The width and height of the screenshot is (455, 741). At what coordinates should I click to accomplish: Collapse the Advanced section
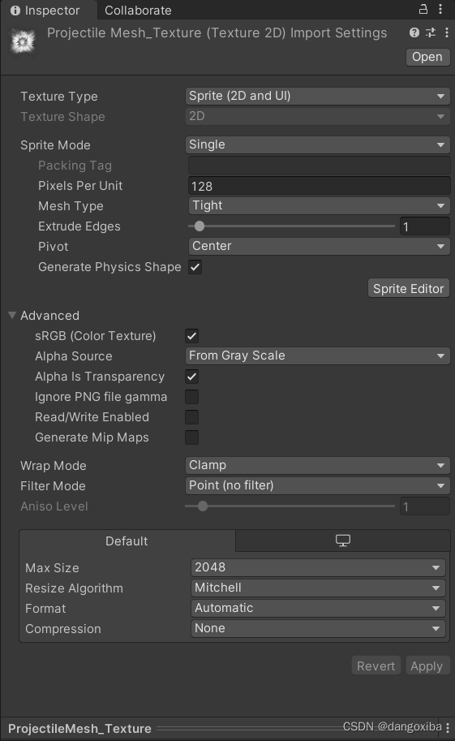click(x=12, y=315)
